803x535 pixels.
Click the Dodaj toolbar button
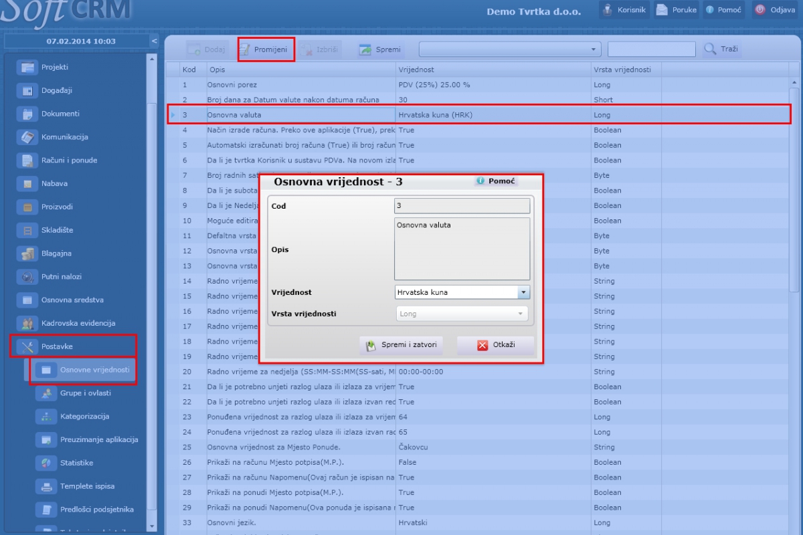207,49
